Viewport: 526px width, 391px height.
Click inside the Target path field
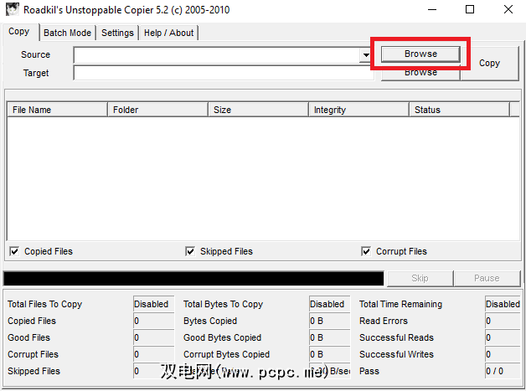(224, 73)
